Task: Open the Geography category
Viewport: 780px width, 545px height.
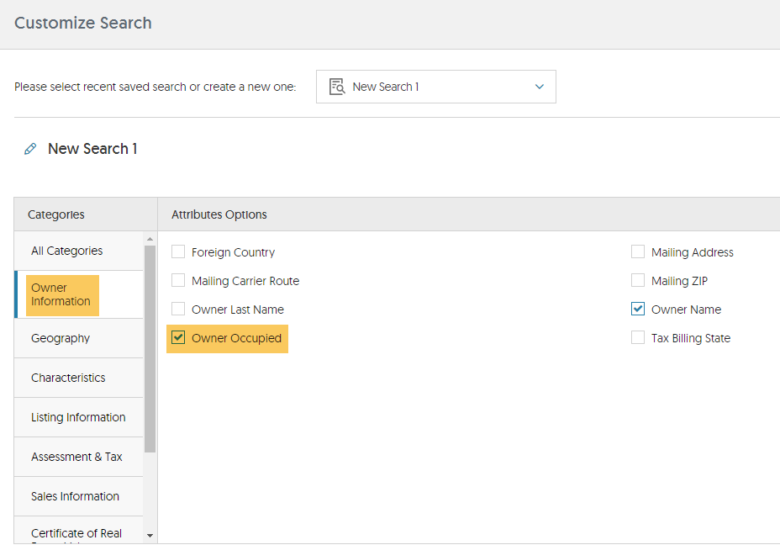Action: click(x=79, y=338)
